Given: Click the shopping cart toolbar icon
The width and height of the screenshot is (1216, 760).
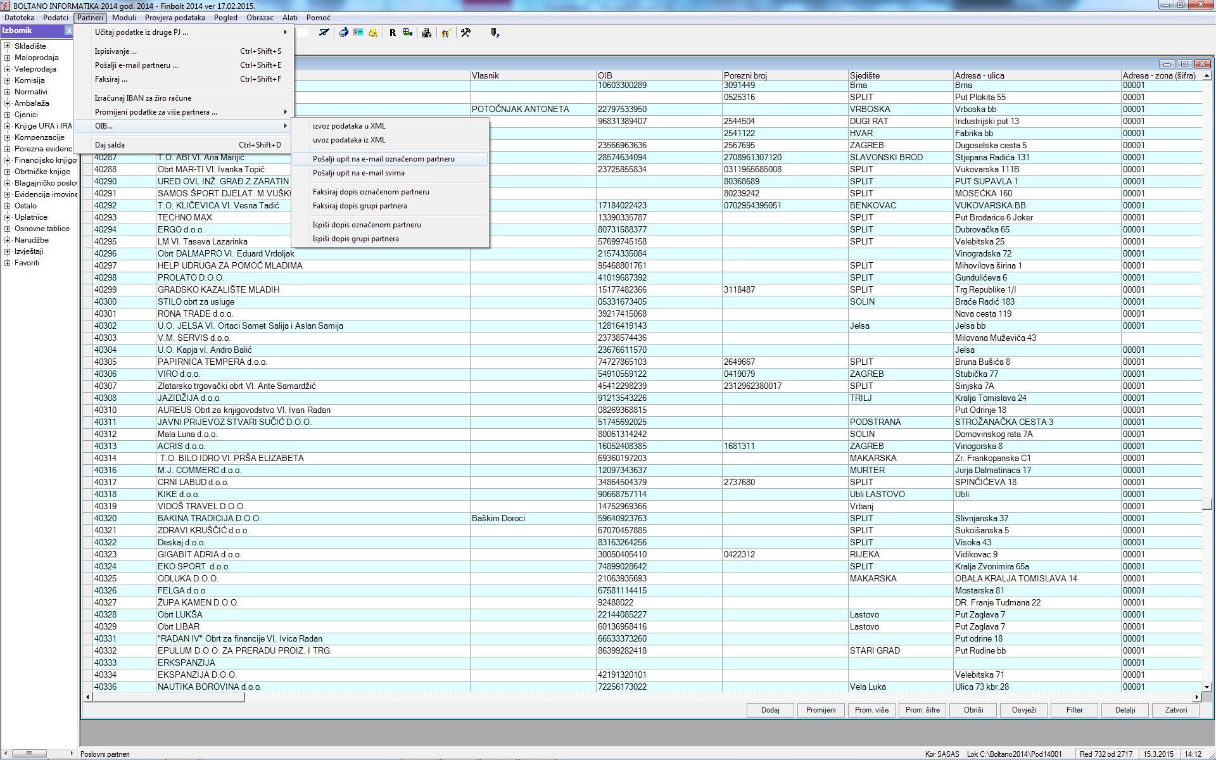Looking at the screenshot, I should (x=446, y=33).
